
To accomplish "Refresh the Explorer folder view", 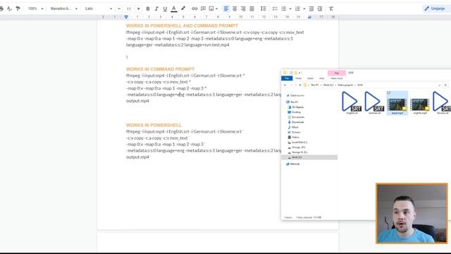I will pyautogui.click(x=445, y=85).
